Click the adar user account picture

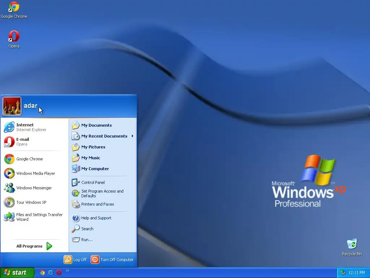(x=12, y=106)
